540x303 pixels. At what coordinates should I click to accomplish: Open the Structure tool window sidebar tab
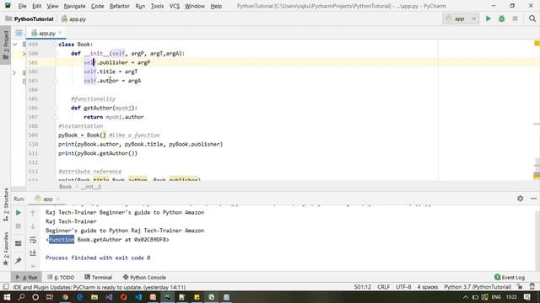tap(6, 205)
